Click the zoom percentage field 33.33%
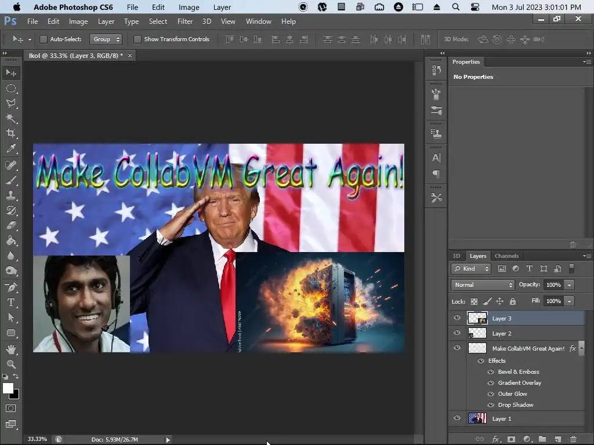This screenshot has width=594, height=445. (37, 439)
